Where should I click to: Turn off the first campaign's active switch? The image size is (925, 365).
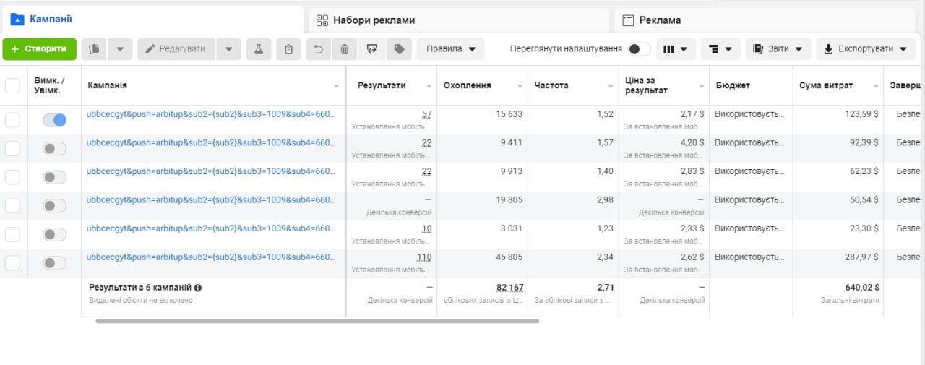pyautogui.click(x=54, y=120)
